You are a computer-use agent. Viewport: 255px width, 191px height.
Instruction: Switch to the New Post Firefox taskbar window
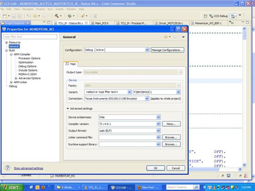tap(148, 187)
